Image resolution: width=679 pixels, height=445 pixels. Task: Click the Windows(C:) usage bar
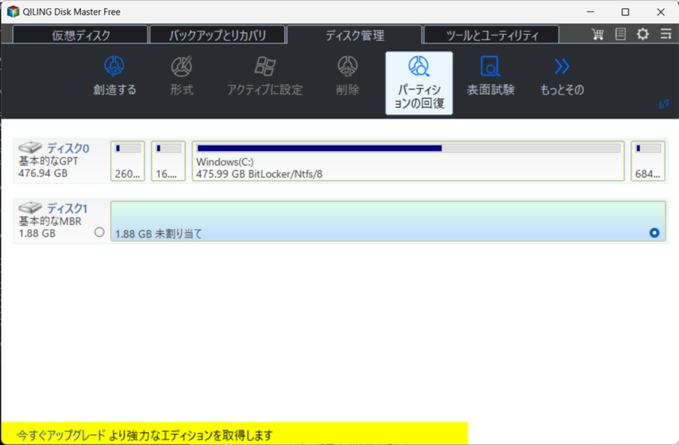[408, 148]
